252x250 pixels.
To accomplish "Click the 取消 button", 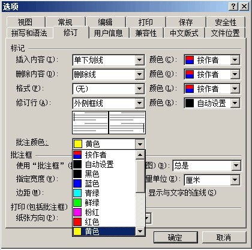I will 224,237.
